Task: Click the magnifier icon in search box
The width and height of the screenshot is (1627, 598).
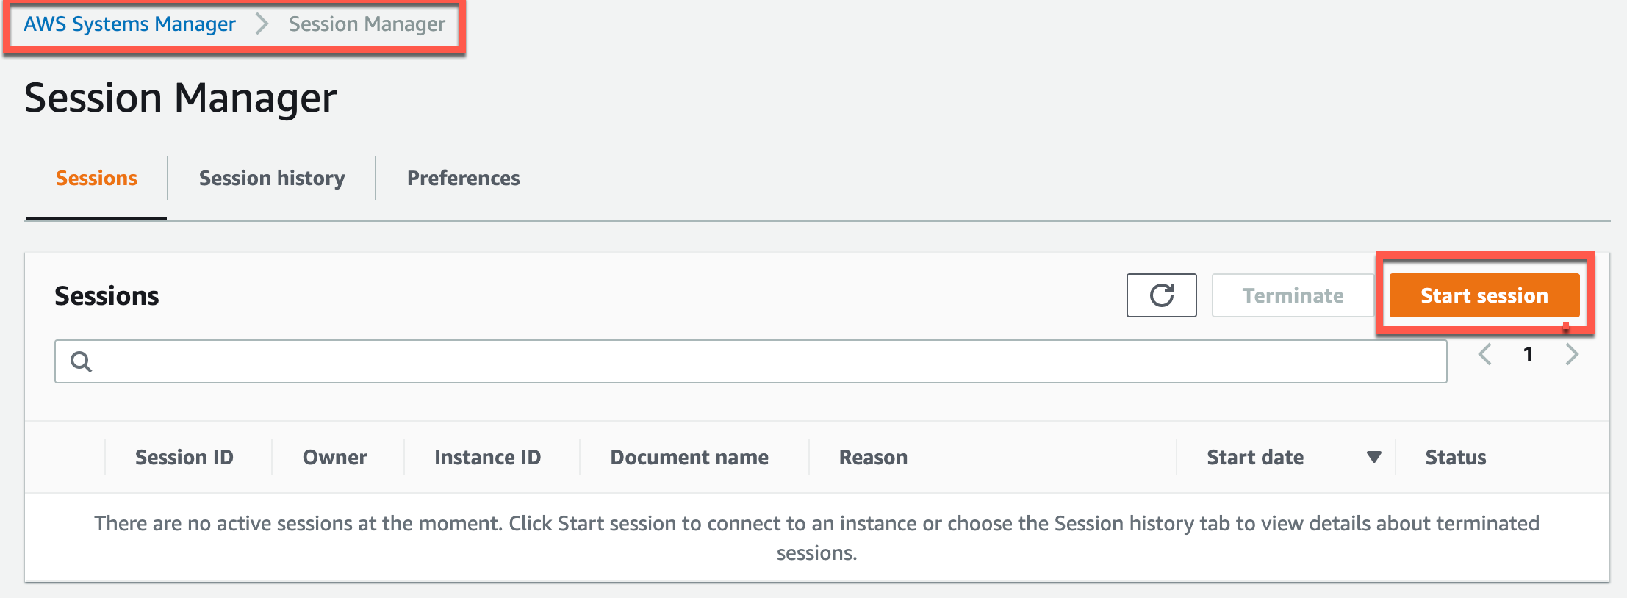Action: pyautogui.click(x=81, y=361)
